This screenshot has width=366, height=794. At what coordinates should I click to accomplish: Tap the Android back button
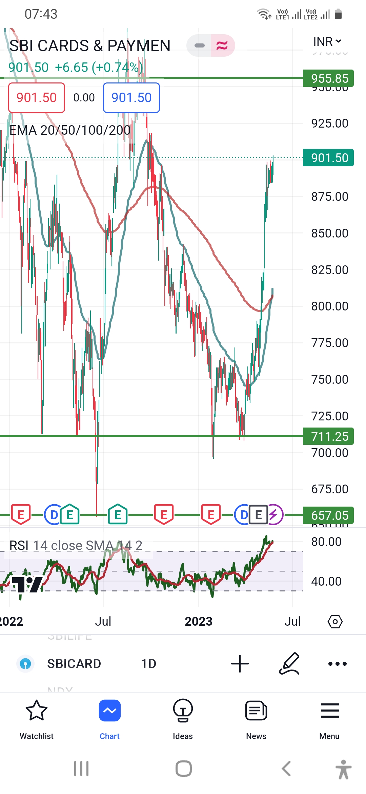286,769
